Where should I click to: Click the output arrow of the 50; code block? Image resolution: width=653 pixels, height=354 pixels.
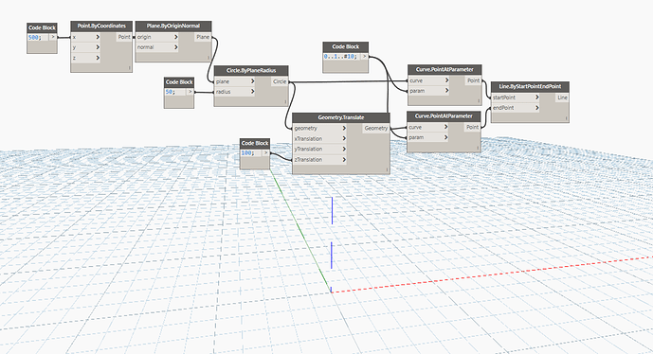190,92
